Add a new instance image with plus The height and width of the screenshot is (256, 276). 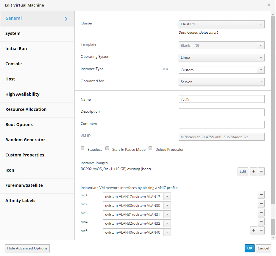pyautogui.click(x=253, y=171)
